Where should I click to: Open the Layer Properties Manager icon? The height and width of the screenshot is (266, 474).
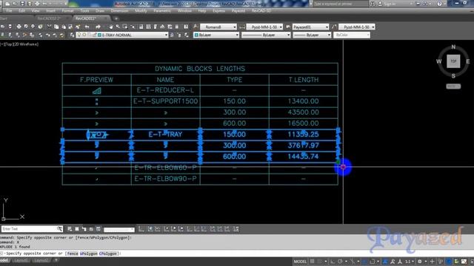[72, 35]
